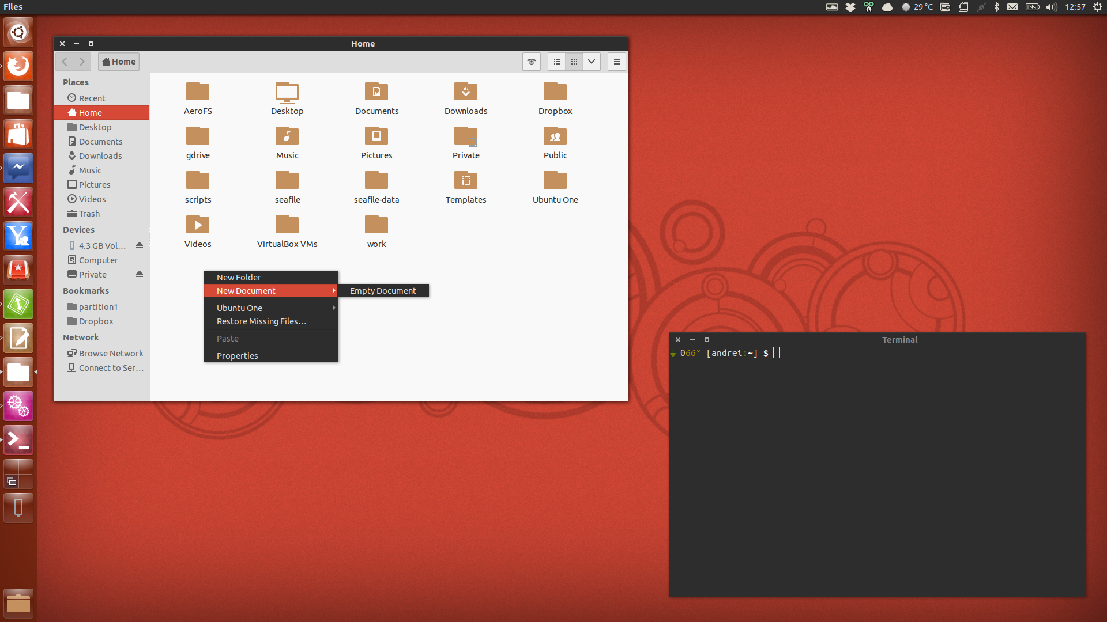Go back with the left arrow button
The height and width of the screenshot is (622, 1107).
[65, 62]
